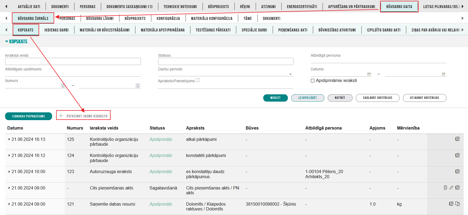468x215 pixels.
Task: Click right arrow at end of Dokumenti tab row
Action: (x=463, y=18)
